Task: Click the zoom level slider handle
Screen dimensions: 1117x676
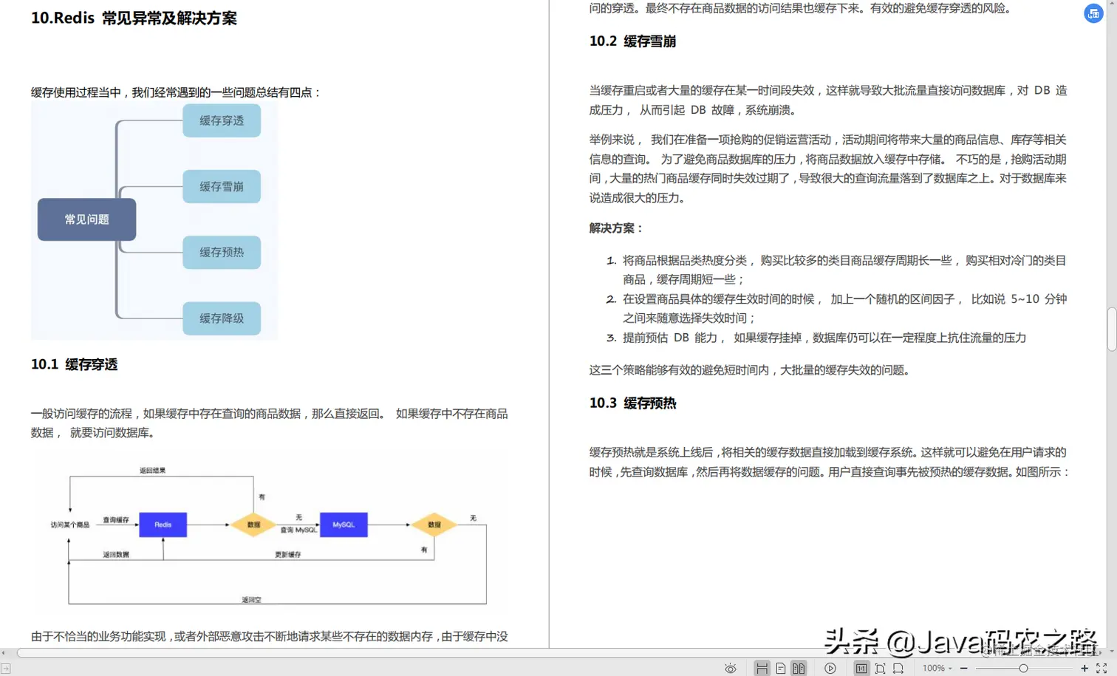Action: tap(1025, 668)
